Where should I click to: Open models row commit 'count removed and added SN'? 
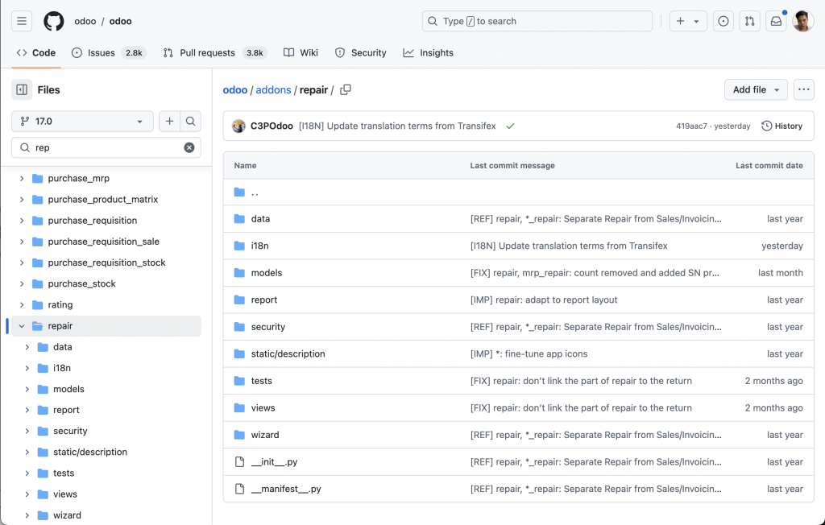(595, 273)
